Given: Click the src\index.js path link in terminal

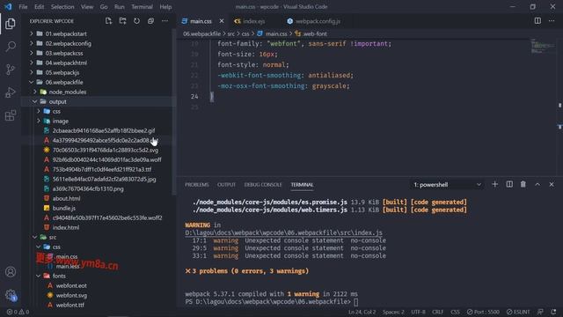Looking at the screenshot, I should 283,232.
